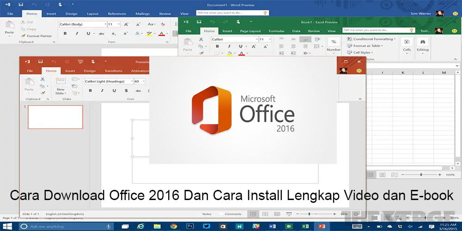The width and height of the screenshot is (462, 231).
Task: Expand Word Clipboard dialog launcher
Action: [x=54, y=42]
